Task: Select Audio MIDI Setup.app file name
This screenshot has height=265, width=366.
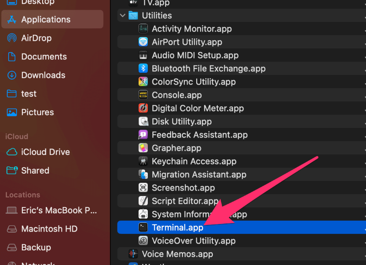Action: pos(195,55)
